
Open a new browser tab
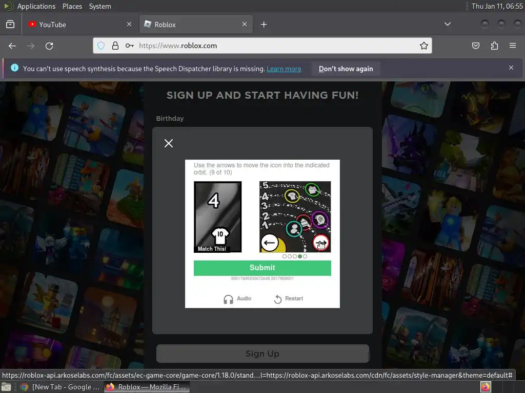(264, 25)
